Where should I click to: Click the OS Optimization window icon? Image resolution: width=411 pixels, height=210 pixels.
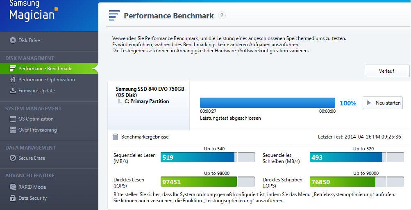click(x=13, y=119)
